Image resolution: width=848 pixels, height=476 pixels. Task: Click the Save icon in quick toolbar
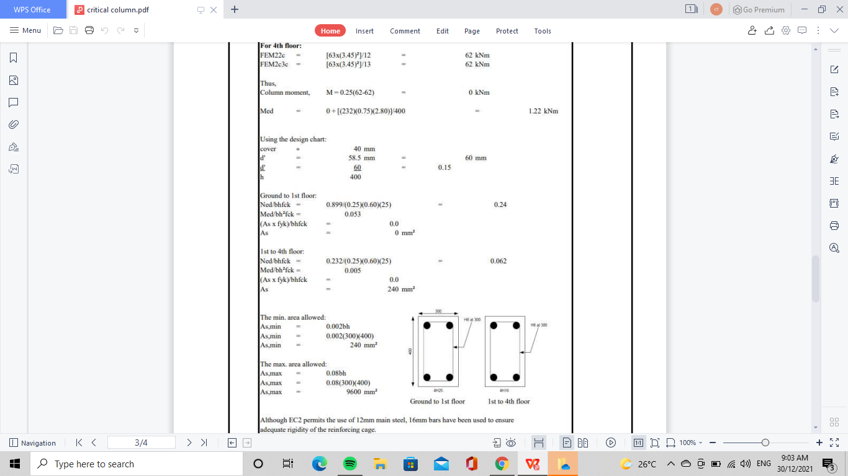coord(74,30)
